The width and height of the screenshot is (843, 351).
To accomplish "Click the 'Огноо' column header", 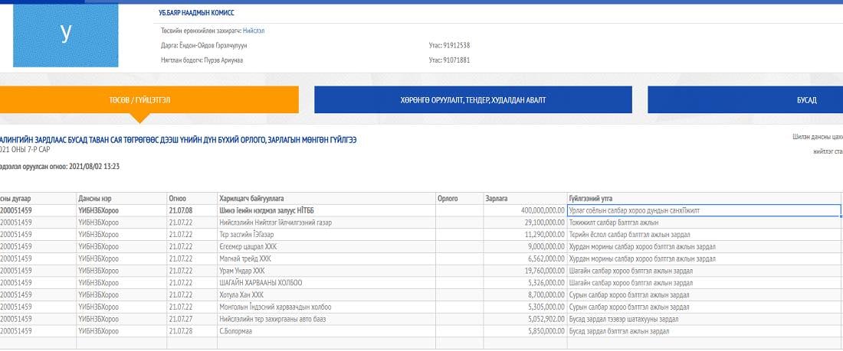I will click(177, 199).
